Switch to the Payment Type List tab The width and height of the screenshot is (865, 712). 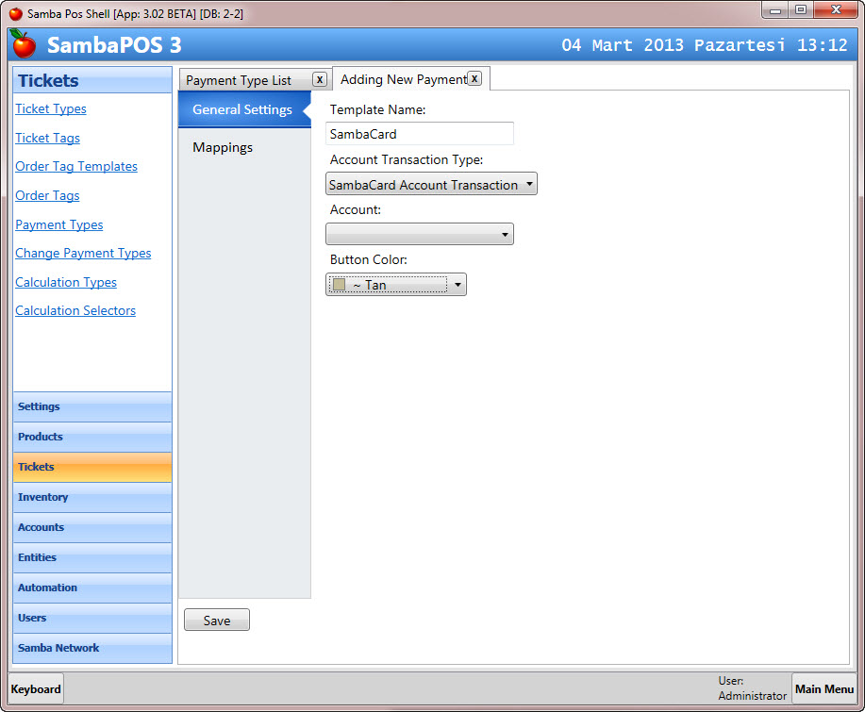(239, 81)
